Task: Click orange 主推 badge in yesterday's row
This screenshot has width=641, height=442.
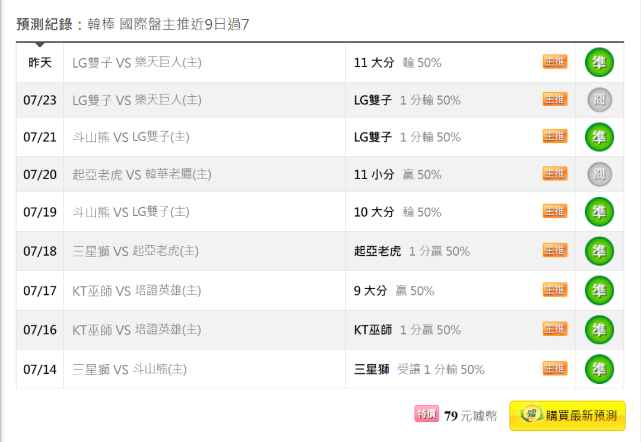Action: tap(555, 62)
